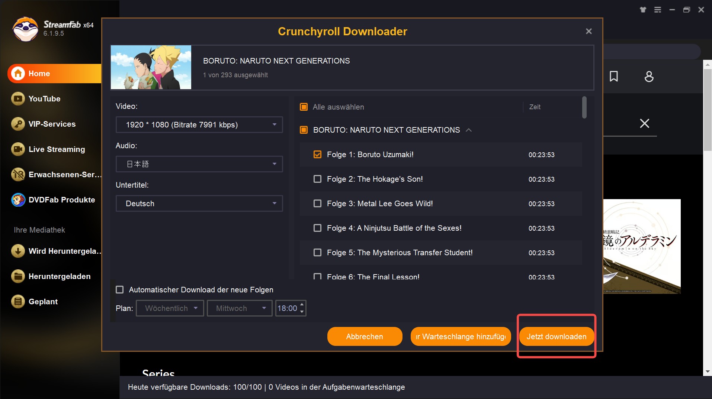
Task: Restore the StreamFab window size
Action: click(687, 10)
